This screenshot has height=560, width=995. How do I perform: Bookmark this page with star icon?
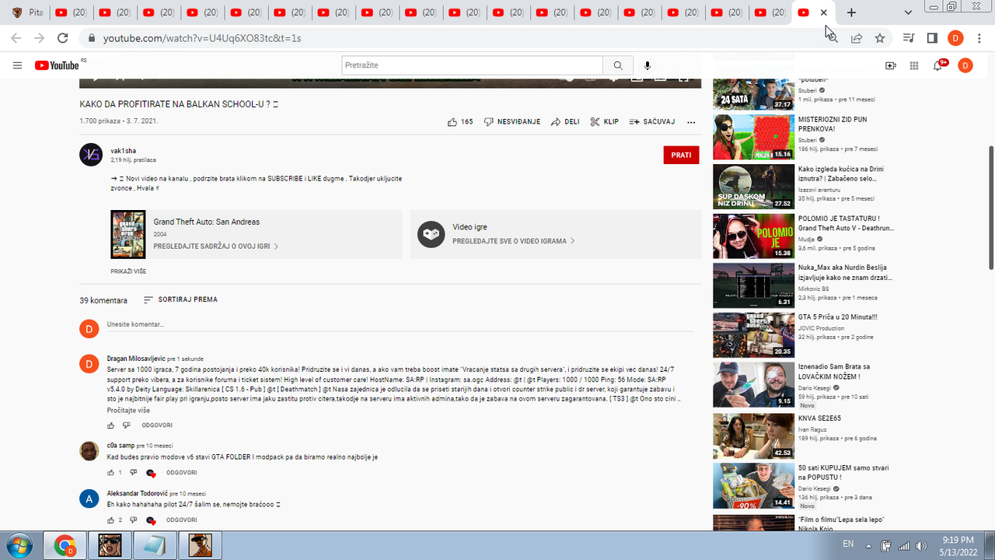(880, 38)
